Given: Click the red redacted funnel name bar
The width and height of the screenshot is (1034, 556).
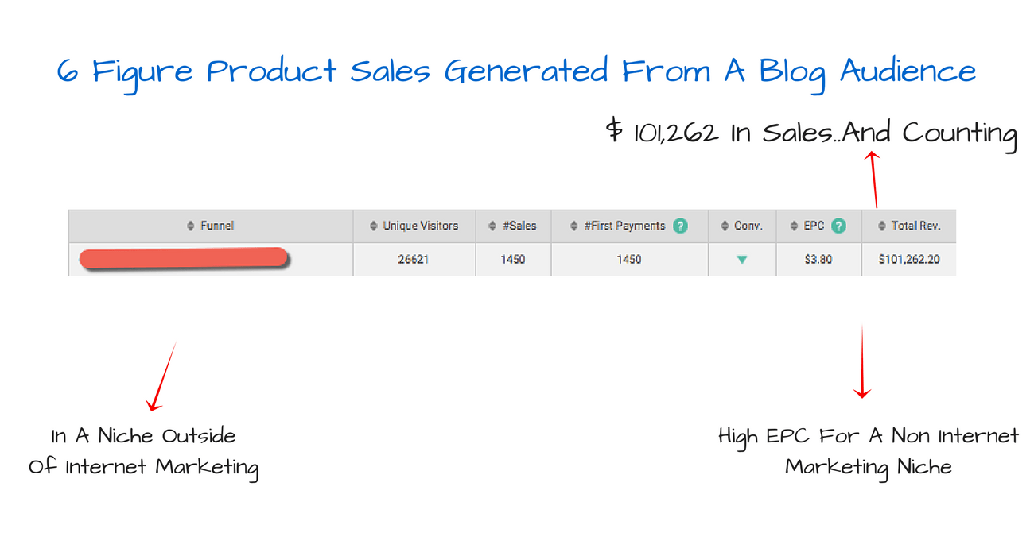Looking at the screenshot, I should (x=184, y=259).
